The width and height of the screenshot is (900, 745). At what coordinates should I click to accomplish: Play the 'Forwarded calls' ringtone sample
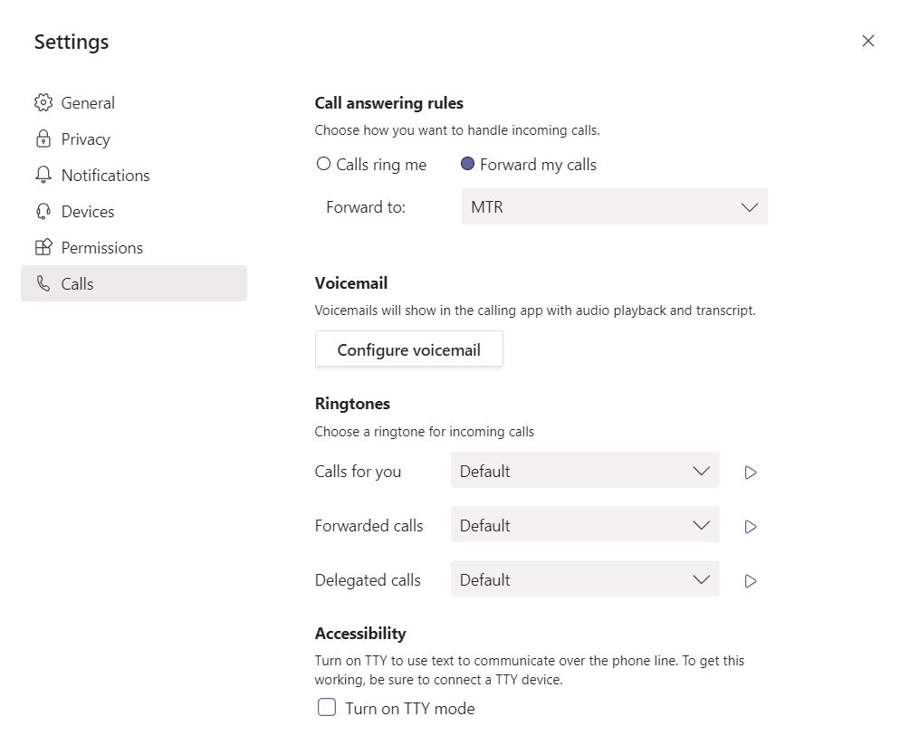pyautogui.click(x=750, y=526)
